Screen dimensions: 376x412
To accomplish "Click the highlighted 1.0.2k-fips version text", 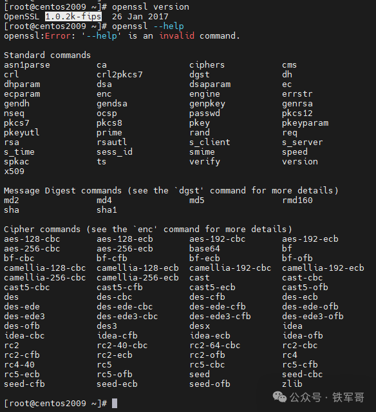I will (x=73, y=17).
